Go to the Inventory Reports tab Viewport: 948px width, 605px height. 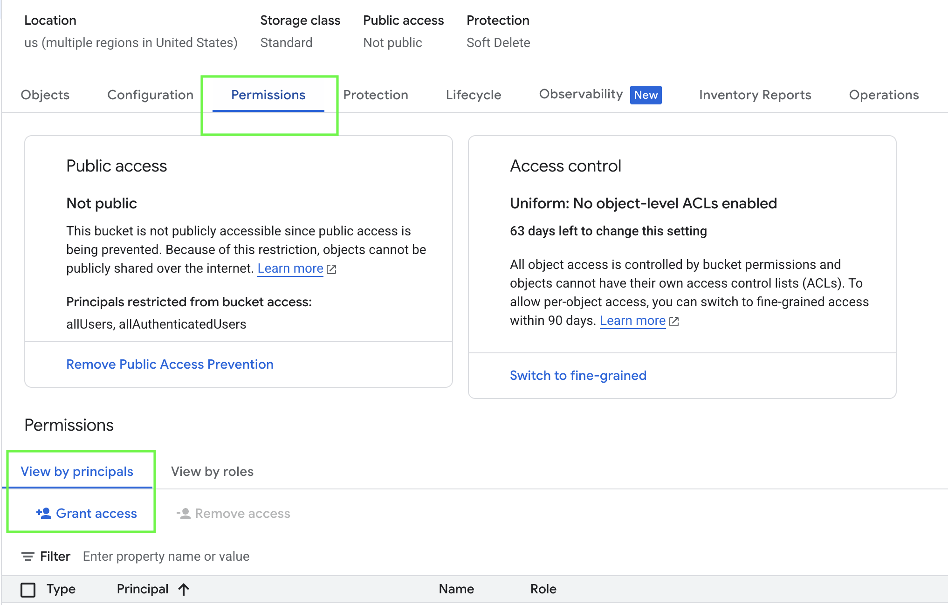(x=755, y=95)
